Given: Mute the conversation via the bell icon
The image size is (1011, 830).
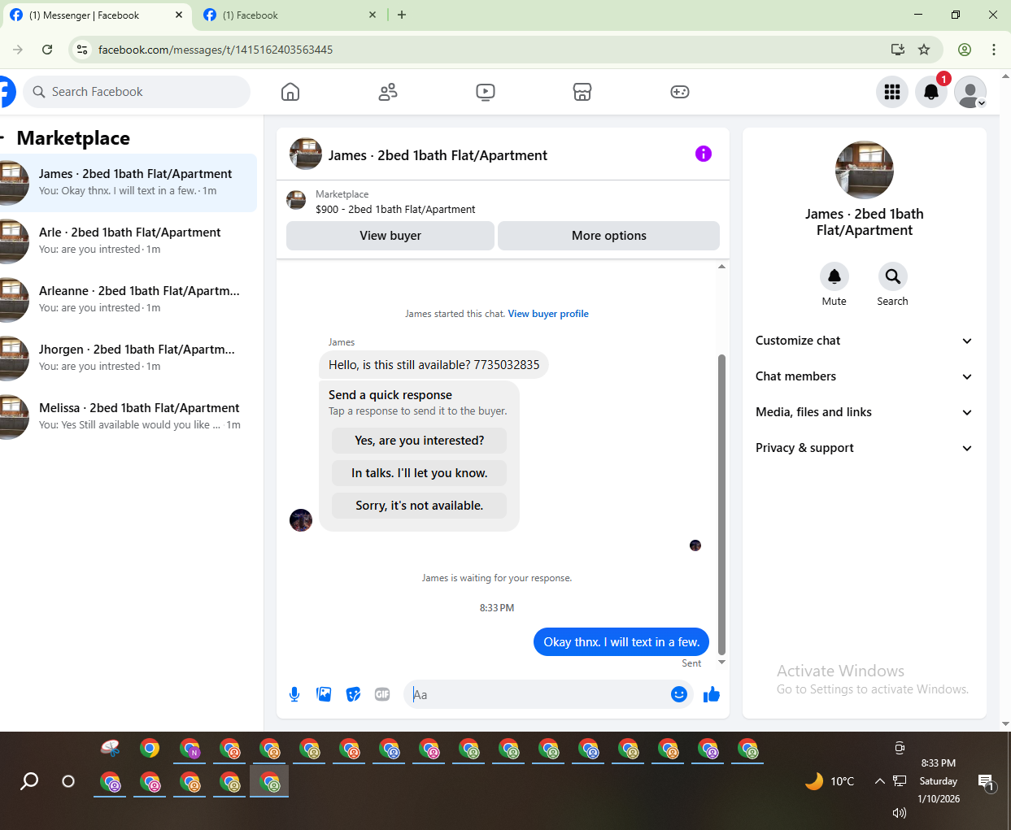Looking at the screenshot, I should 835,276.
